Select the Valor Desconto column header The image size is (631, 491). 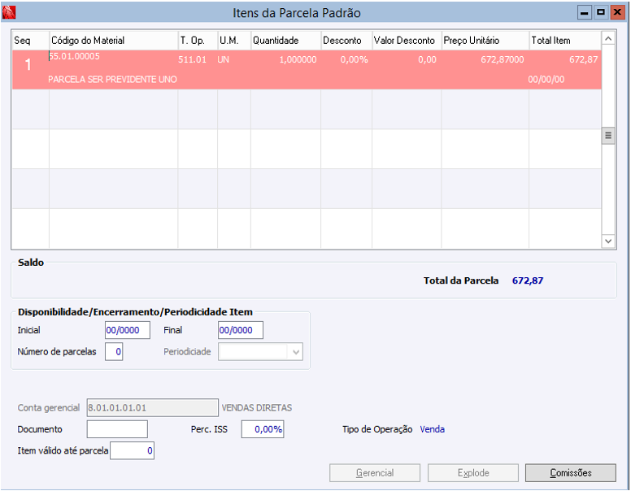[407, 41]
